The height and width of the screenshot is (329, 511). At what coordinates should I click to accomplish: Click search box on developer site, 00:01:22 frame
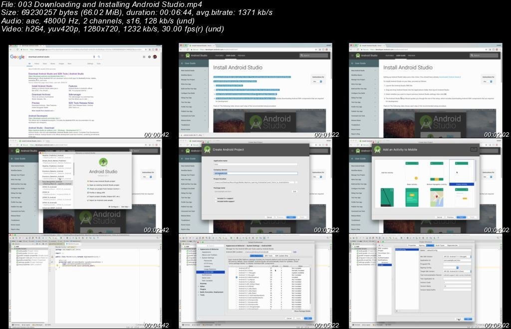314,55
